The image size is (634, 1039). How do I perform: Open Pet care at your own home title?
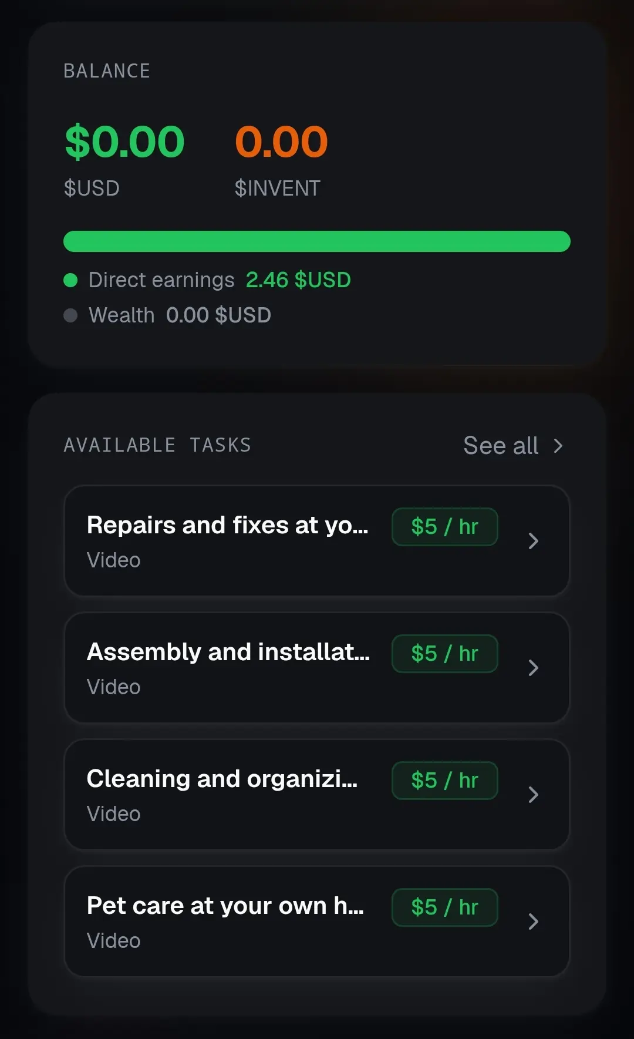(x=225, y=906)
